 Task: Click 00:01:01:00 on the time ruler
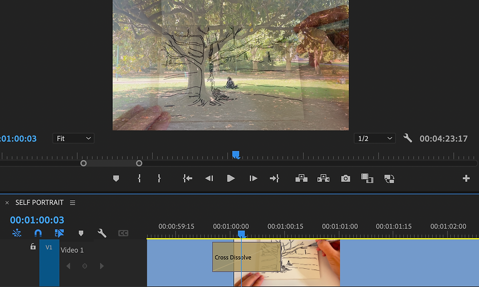click(x=340, y=226)
